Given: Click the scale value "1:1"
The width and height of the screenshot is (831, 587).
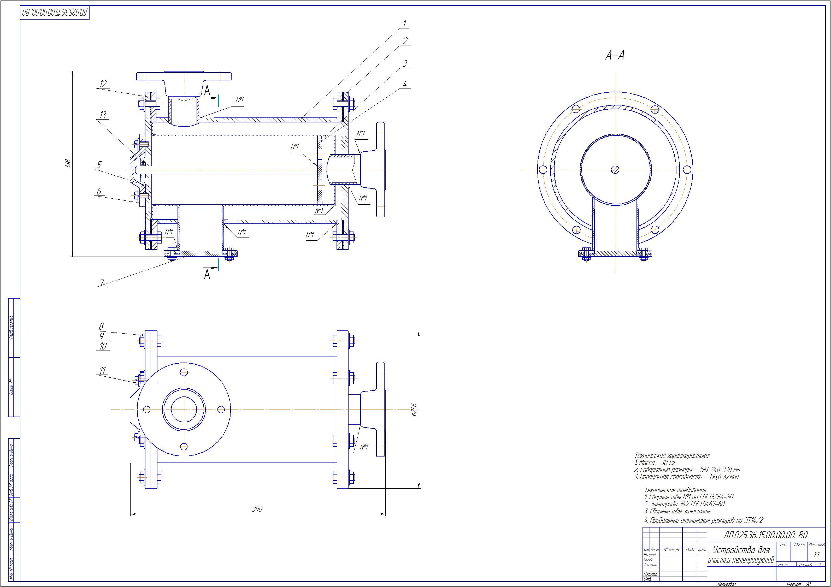Looking at the screenshot, I should click(x=817, y=555).
